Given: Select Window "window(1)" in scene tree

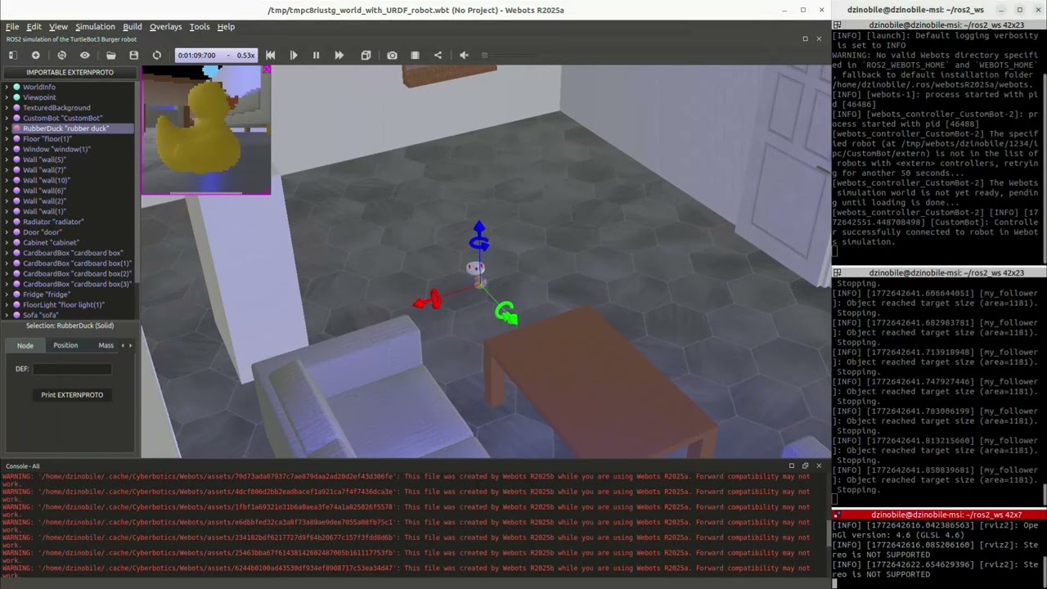Looking at the screenshot, I should [56, 149].
